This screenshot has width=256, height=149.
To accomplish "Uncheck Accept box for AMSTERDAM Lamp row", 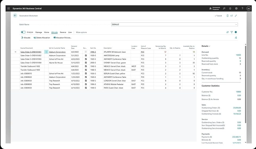I will coord(86,56).
